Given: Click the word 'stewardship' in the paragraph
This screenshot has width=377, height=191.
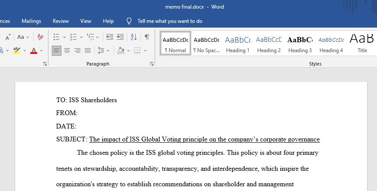Looking at the screenshot, I should (100, 169).
